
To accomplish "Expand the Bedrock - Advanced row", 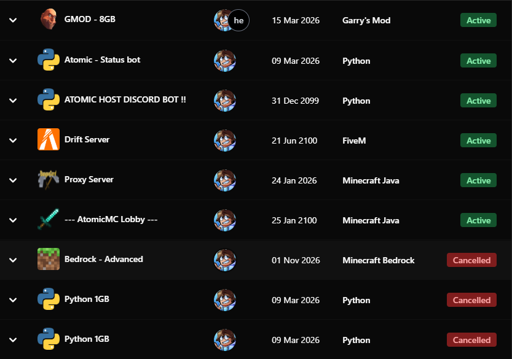I will (x=12, y=259).
